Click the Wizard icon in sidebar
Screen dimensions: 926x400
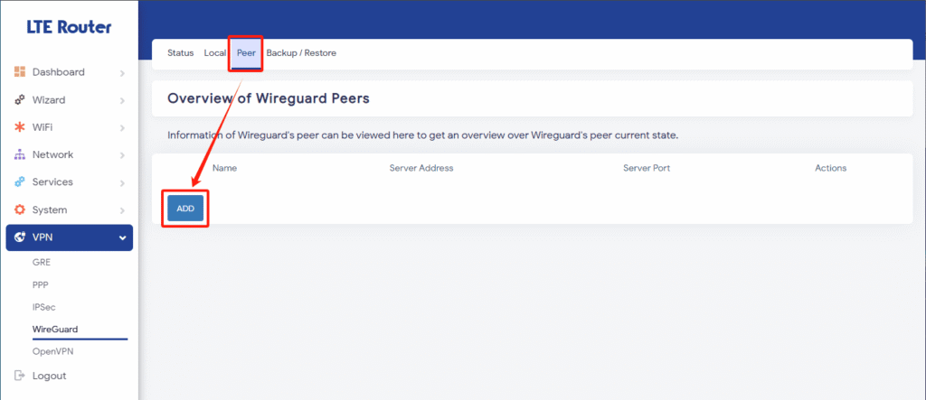pos(20,99)
